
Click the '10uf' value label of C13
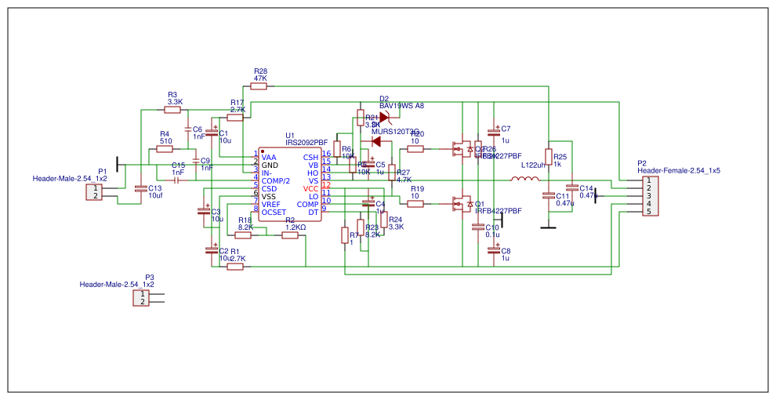tap(155, 195)
